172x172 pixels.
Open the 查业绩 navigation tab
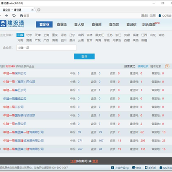pos(62,24)
